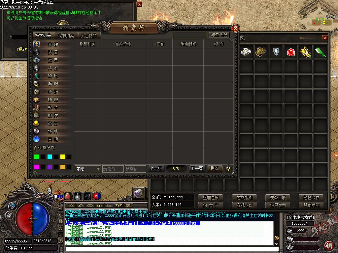This screenshot has width=338, height=253.
Task: Select the golden armor item in bag
Action: [x=261, y=52]
